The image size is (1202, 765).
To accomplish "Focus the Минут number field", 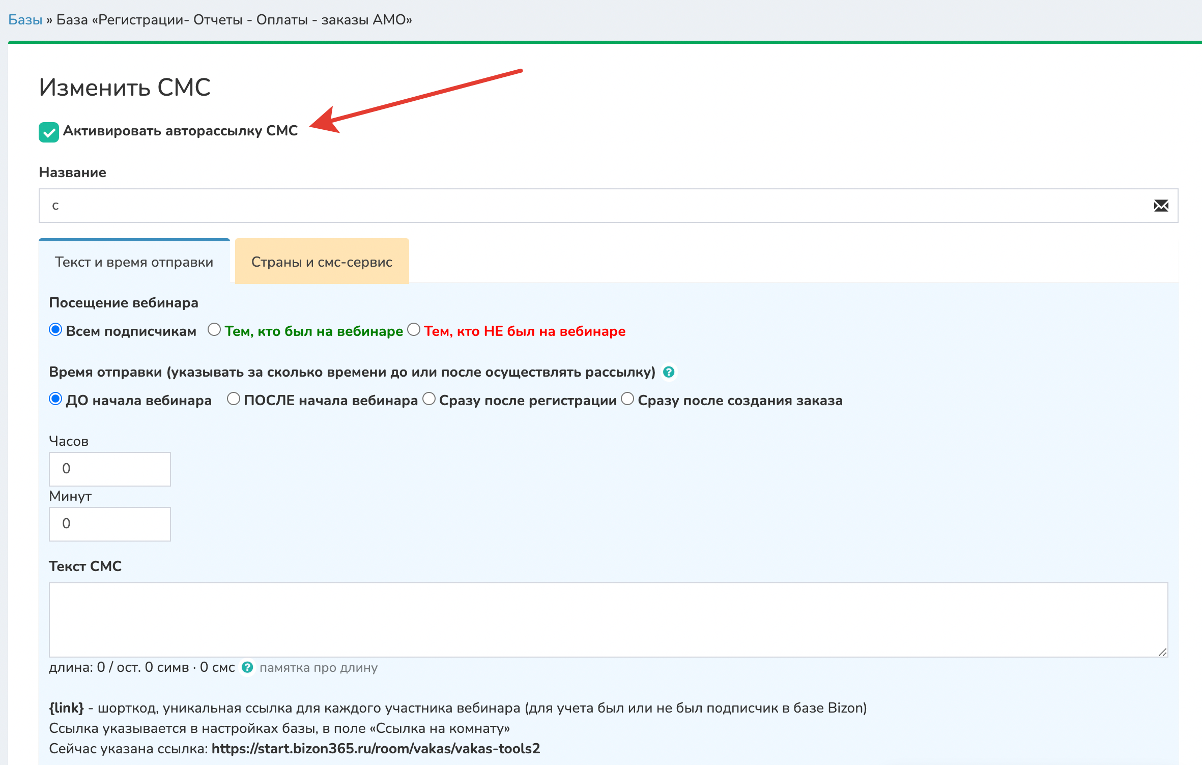I will coord(109,524).
